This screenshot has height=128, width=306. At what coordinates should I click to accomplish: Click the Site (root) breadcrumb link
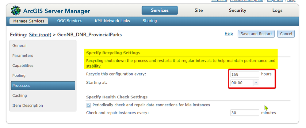point(40,35)
